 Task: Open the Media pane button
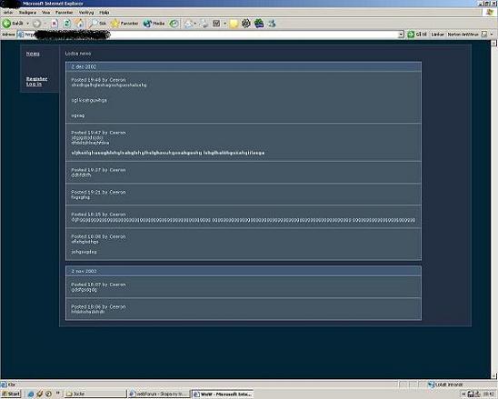click(154, 24)
